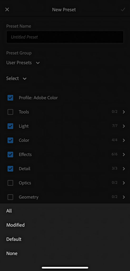Screen dimensions: 130x271
Task: Close the New Preset dialog with X
Action: click(x=7, y=10)
